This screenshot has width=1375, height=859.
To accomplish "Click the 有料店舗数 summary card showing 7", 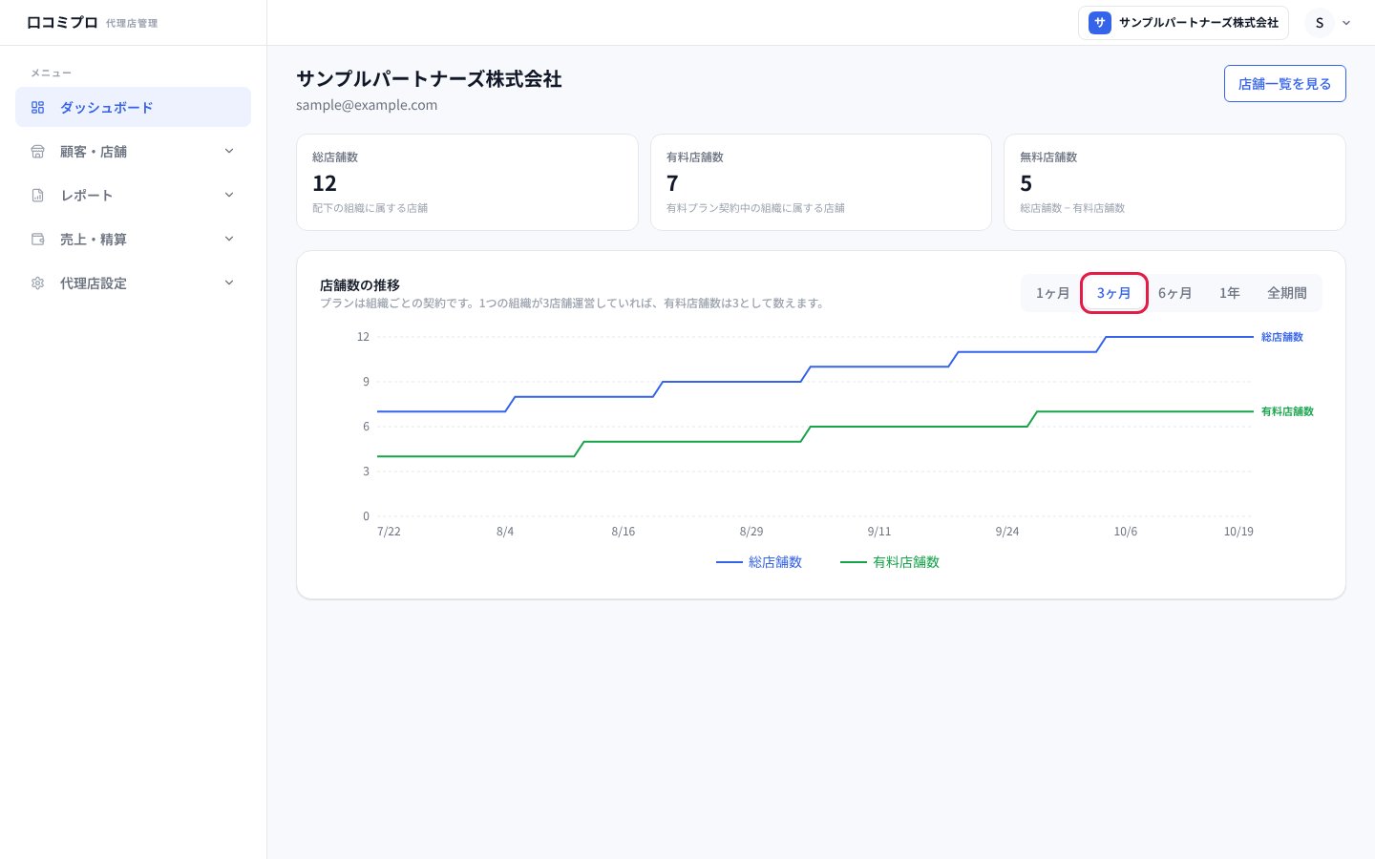I will 821,182.
